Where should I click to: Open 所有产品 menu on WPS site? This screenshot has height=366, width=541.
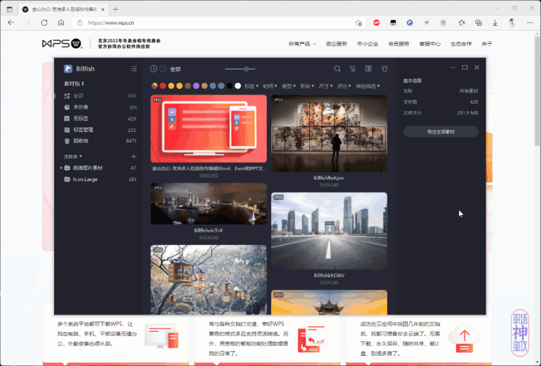pyautogui.click(x=302, y=44)
